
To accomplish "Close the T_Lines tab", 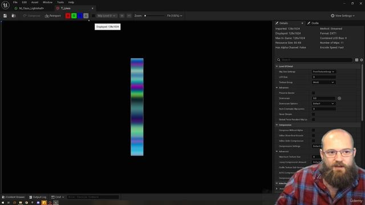I will coord(92,9).
